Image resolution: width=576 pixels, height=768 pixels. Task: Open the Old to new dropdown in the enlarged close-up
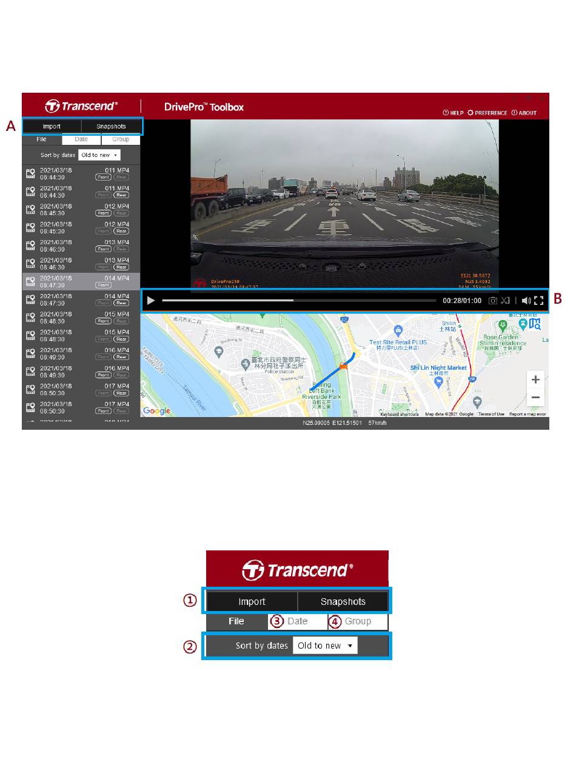point(325,646)
